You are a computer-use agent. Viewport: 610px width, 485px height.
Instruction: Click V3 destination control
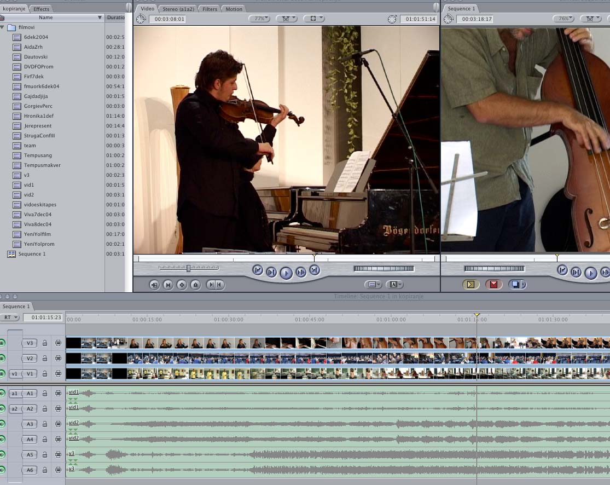pyautogui.click(x=30, y=343)
